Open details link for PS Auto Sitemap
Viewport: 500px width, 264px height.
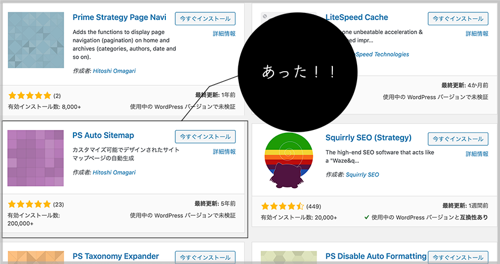224,152
